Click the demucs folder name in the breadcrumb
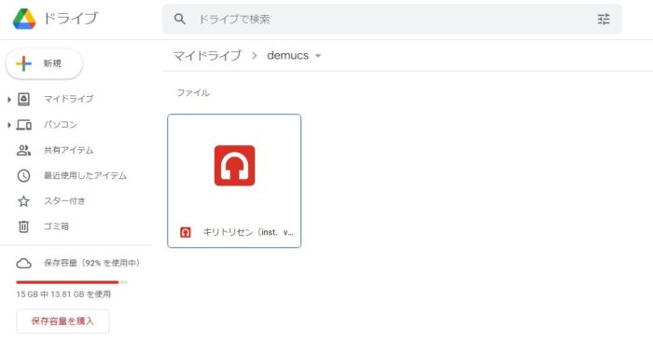 click(x=287, y=55)
